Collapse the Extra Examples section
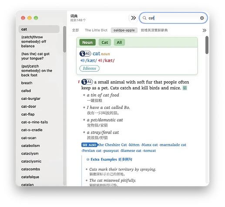Image resolution: width=225 pixels, height=207 pixels. [x=87, y=159]
